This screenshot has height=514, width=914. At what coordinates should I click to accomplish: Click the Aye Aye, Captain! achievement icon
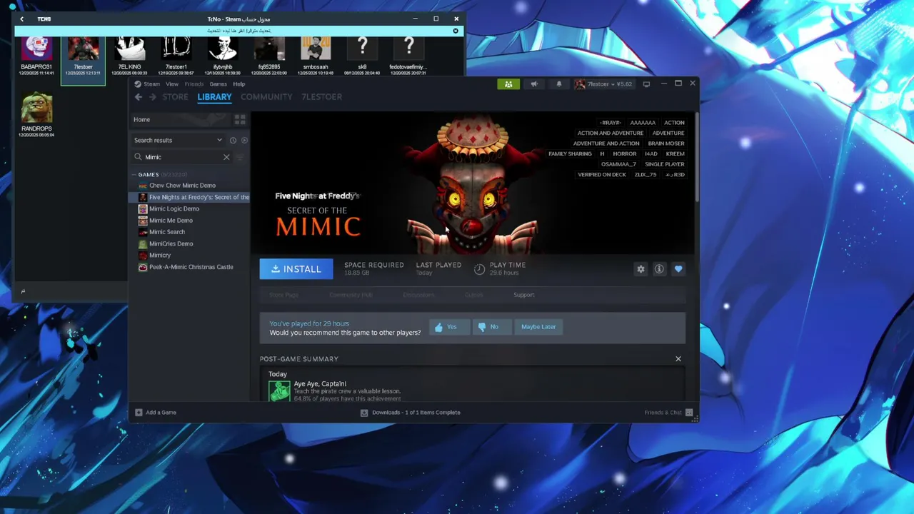point(279,390)
